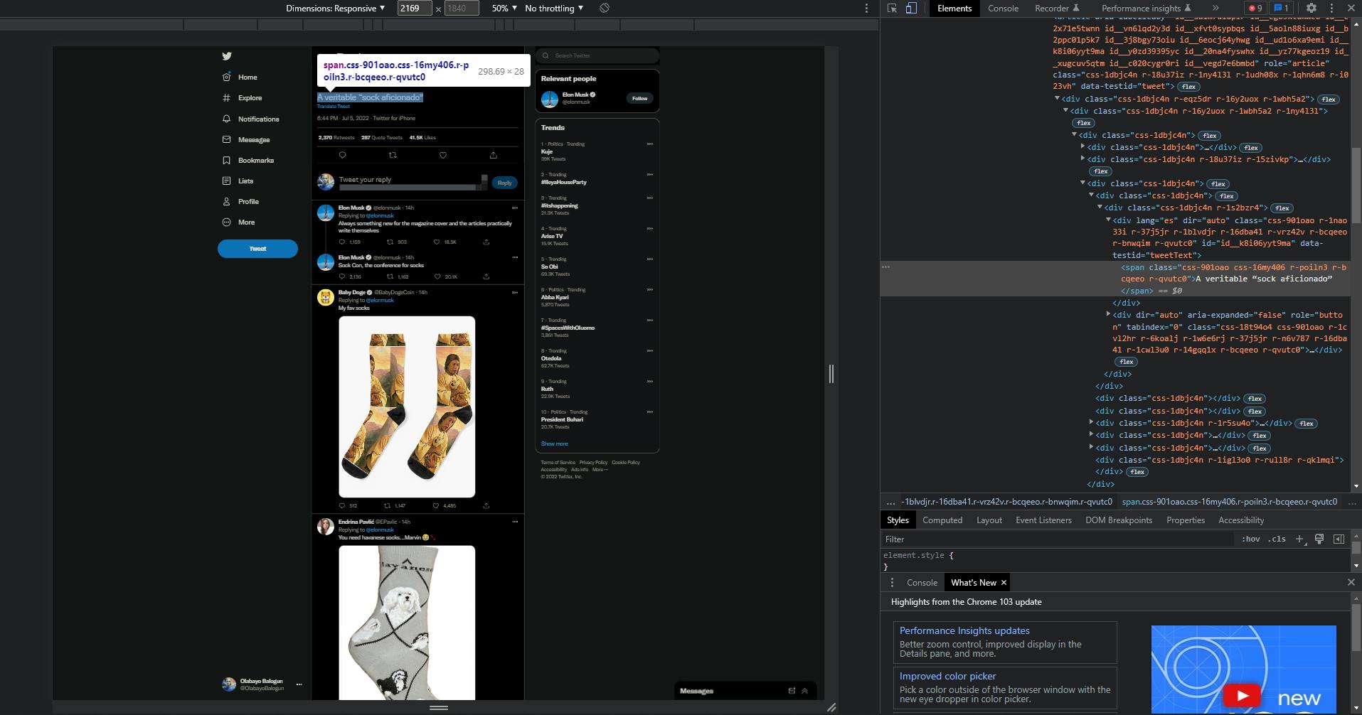1362x715 pixels.
Task: Like the main tweet heart icon
Action: coord(443,155)
